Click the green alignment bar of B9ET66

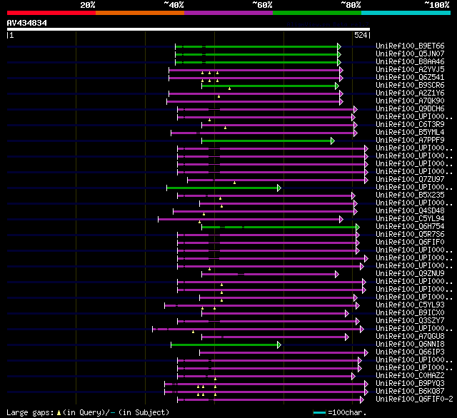tap(256, 46)
